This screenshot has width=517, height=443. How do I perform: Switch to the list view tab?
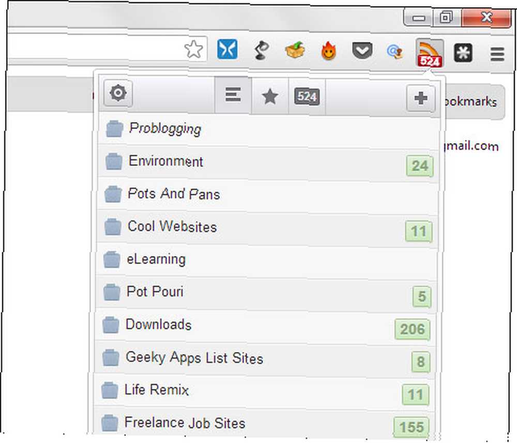point(233,95)
